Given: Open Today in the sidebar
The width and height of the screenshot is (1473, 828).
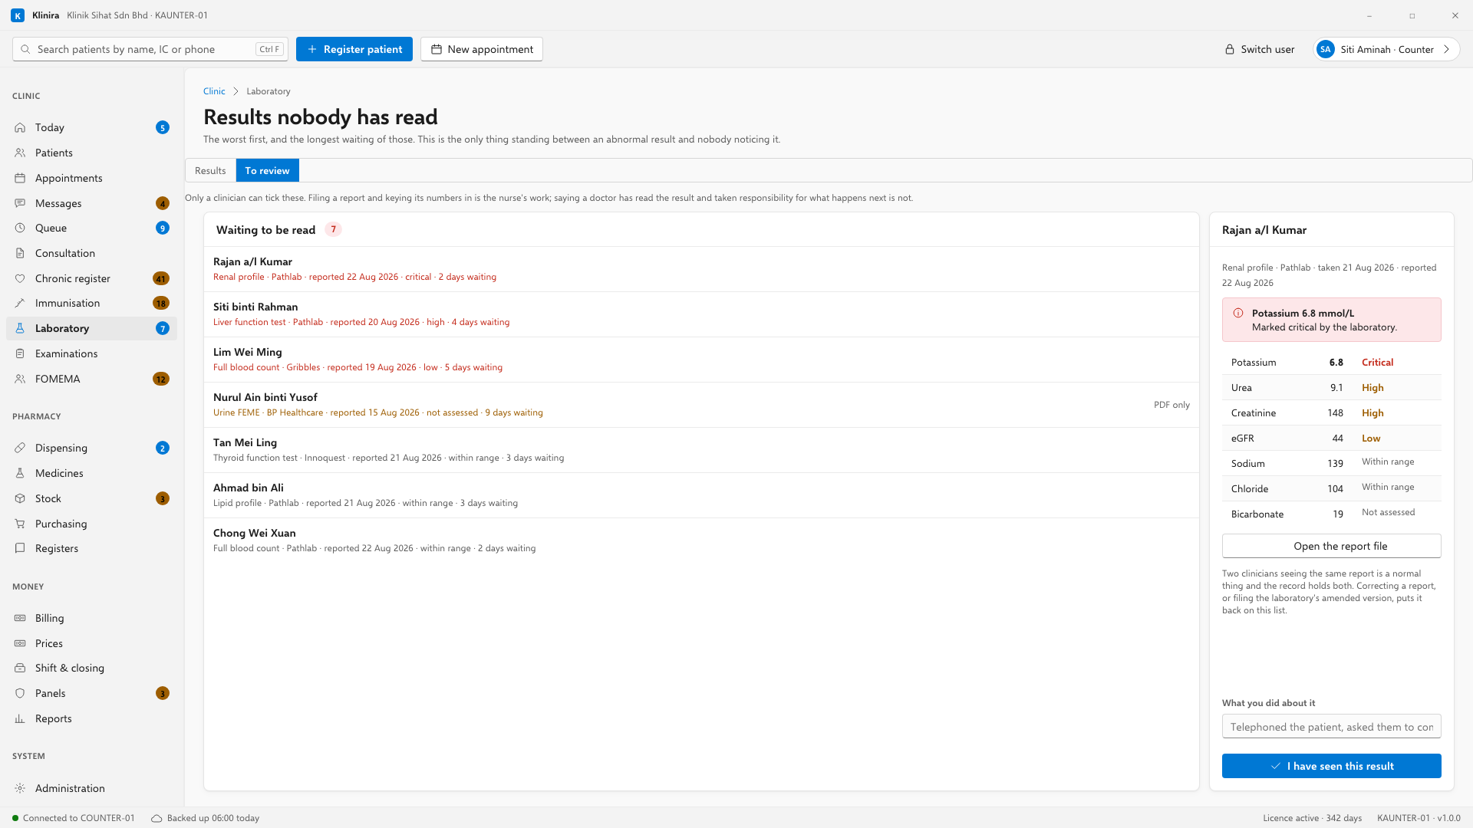Looking at the screenshot, I should click(x=91, y=127).
